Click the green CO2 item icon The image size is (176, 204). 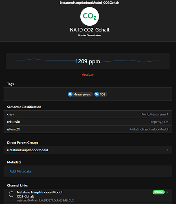coord(90,16)
